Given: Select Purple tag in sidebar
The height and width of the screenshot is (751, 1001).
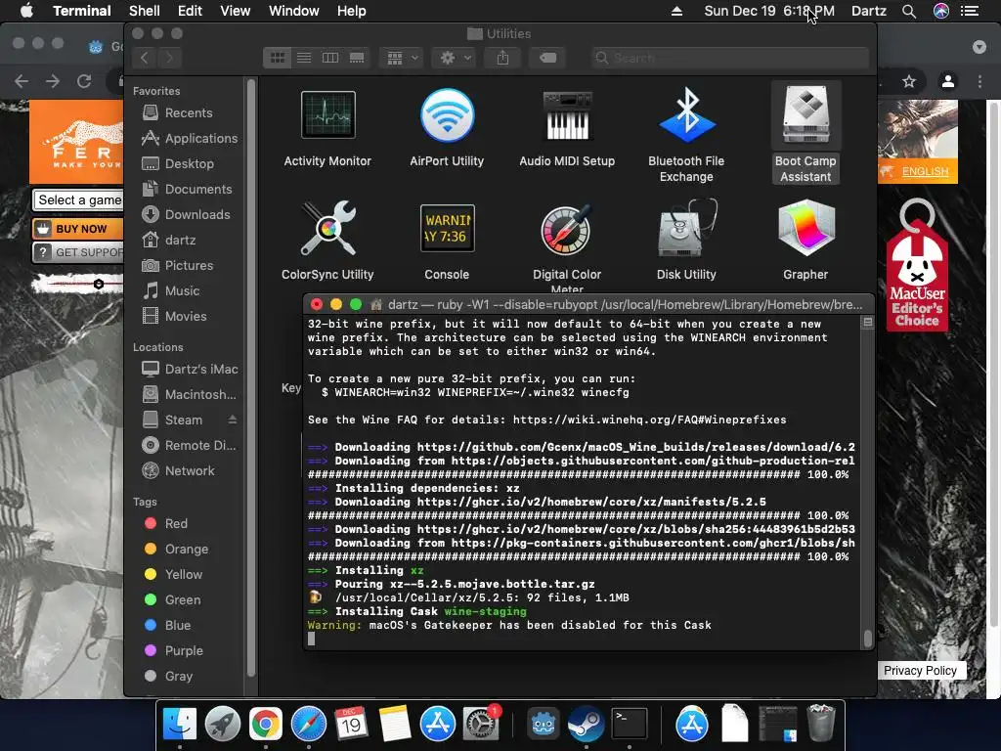Looking at the screenshot, I should (x=185, y=650).
